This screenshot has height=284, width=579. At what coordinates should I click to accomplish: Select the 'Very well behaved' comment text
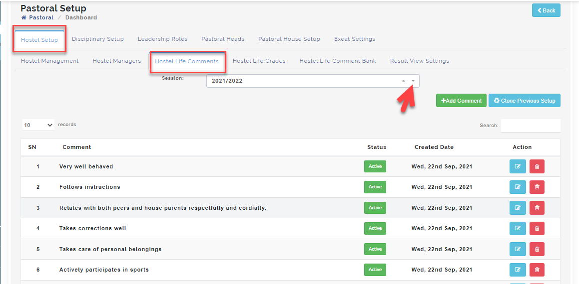point(86,166)
